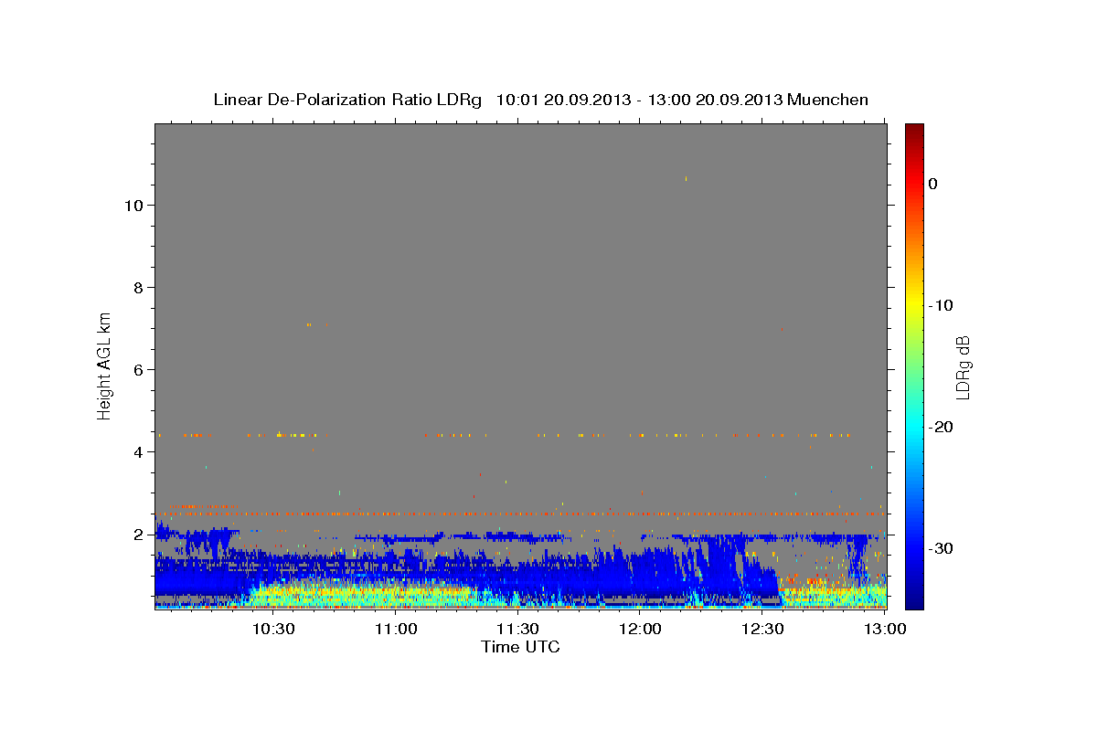Image resolution: width=1097 pixels, height=731 pixels.
Task: Click the 11:00 time tick label
Action: [396, 630]
